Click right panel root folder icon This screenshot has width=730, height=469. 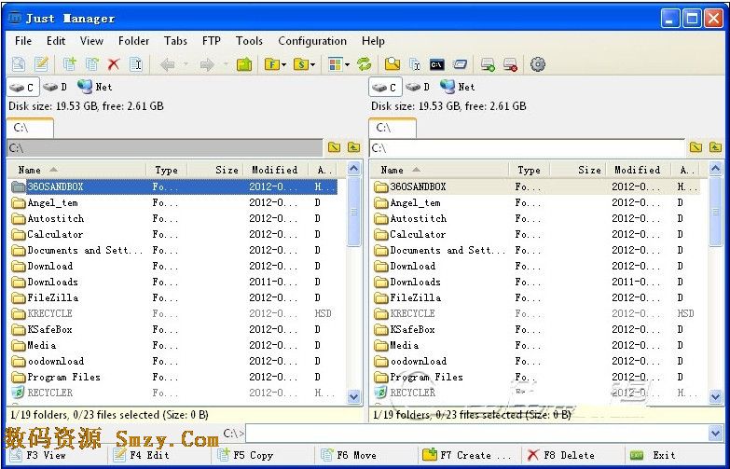(696, 147)
